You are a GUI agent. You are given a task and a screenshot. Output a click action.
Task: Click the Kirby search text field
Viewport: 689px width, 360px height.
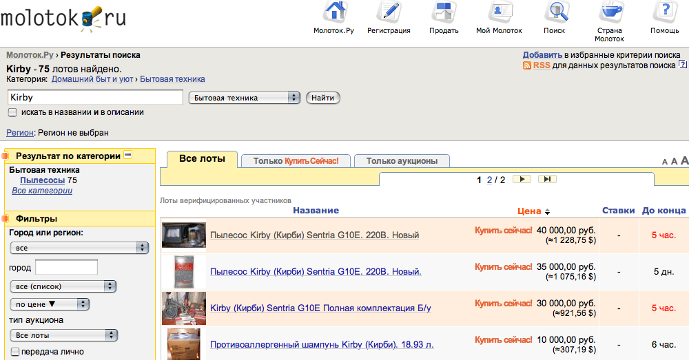(95, 98)
